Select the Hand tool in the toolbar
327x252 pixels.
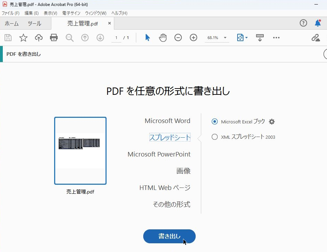162,38
